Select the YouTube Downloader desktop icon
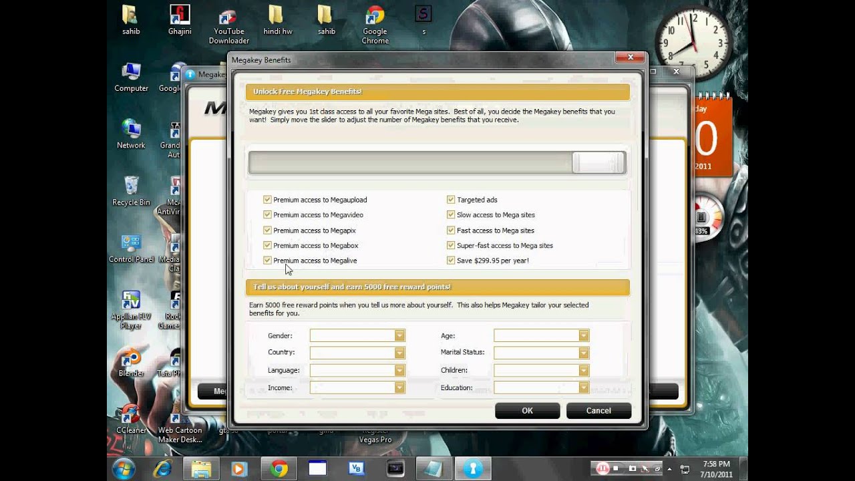 coord(228,25)
